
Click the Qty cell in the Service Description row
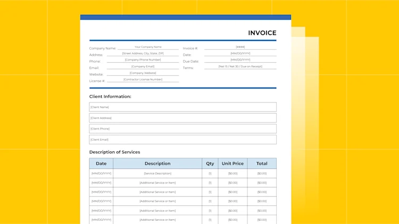pyautogui.click(x=210, y=174)
